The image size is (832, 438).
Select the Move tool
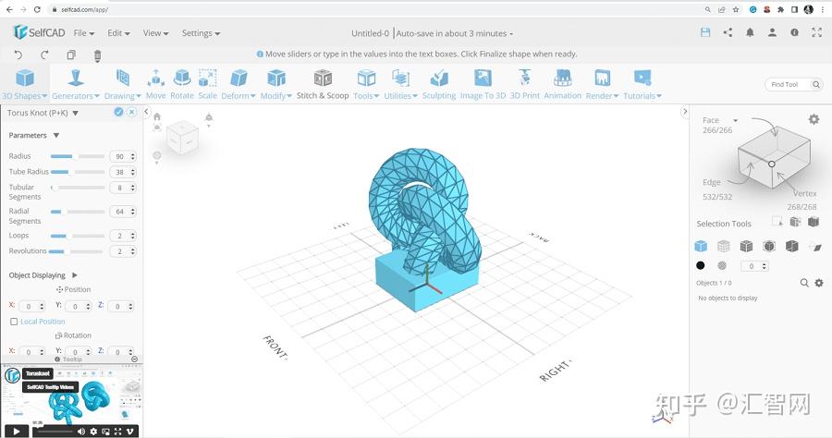(x=155, y=84)
